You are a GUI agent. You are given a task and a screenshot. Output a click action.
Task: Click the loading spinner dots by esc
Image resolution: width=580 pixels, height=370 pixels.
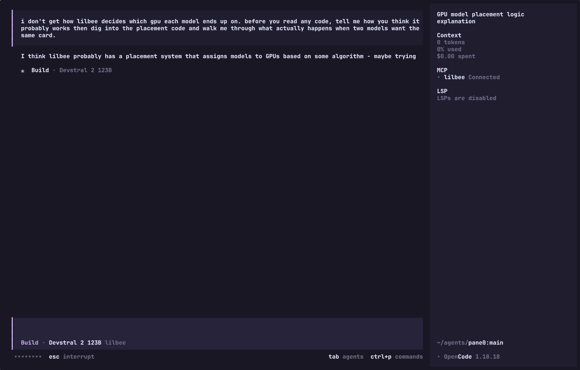28,357
